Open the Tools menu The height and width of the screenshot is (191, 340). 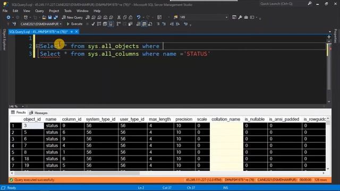tap(67, 11)
